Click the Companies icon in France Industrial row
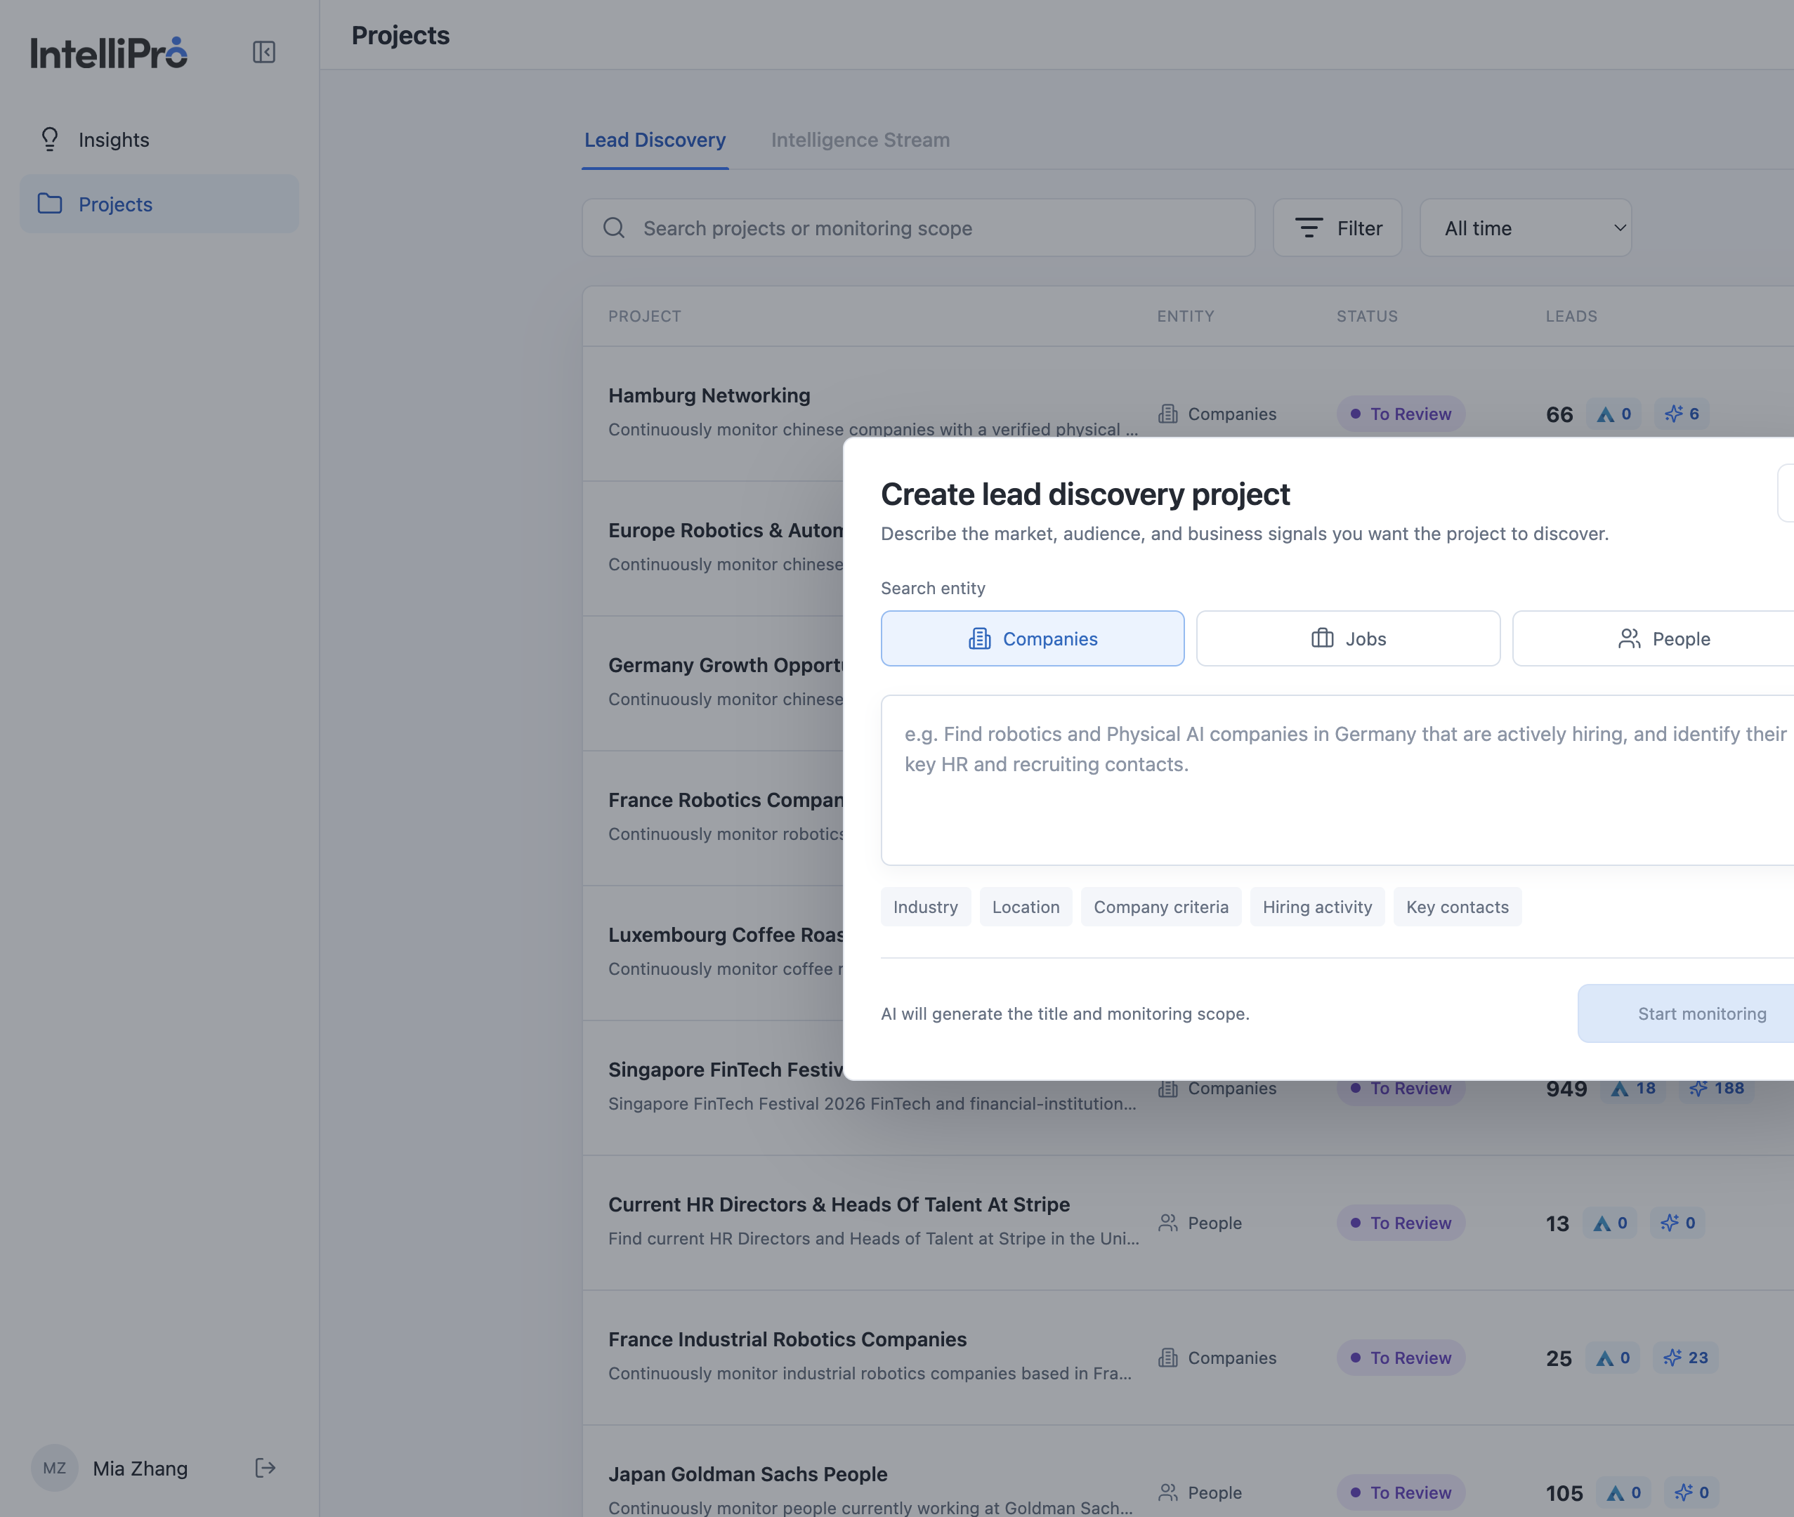Screen dimensions: 1794x1517 click(1168, 1358)
